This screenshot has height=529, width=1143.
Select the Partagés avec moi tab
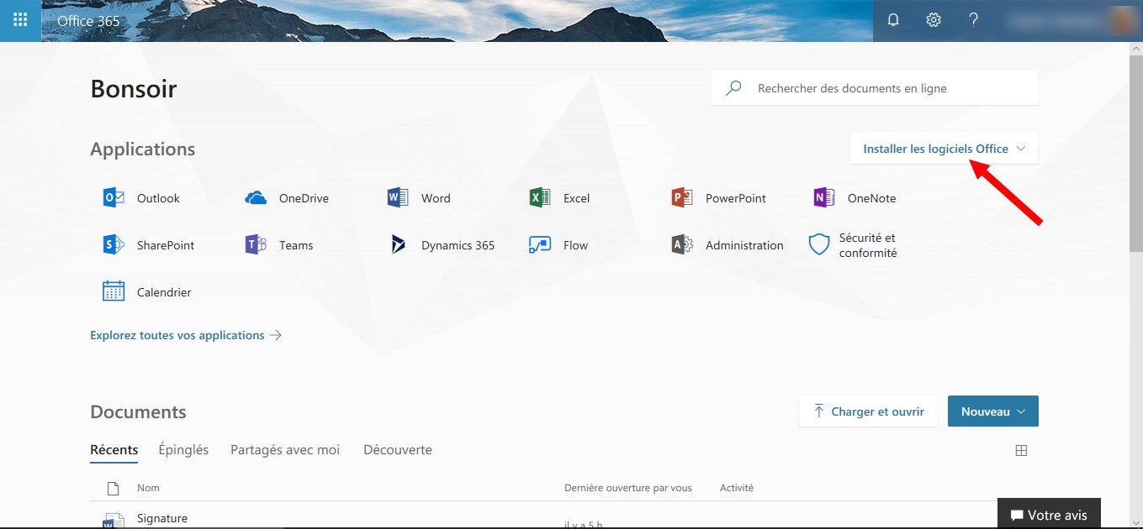[285, 450]
